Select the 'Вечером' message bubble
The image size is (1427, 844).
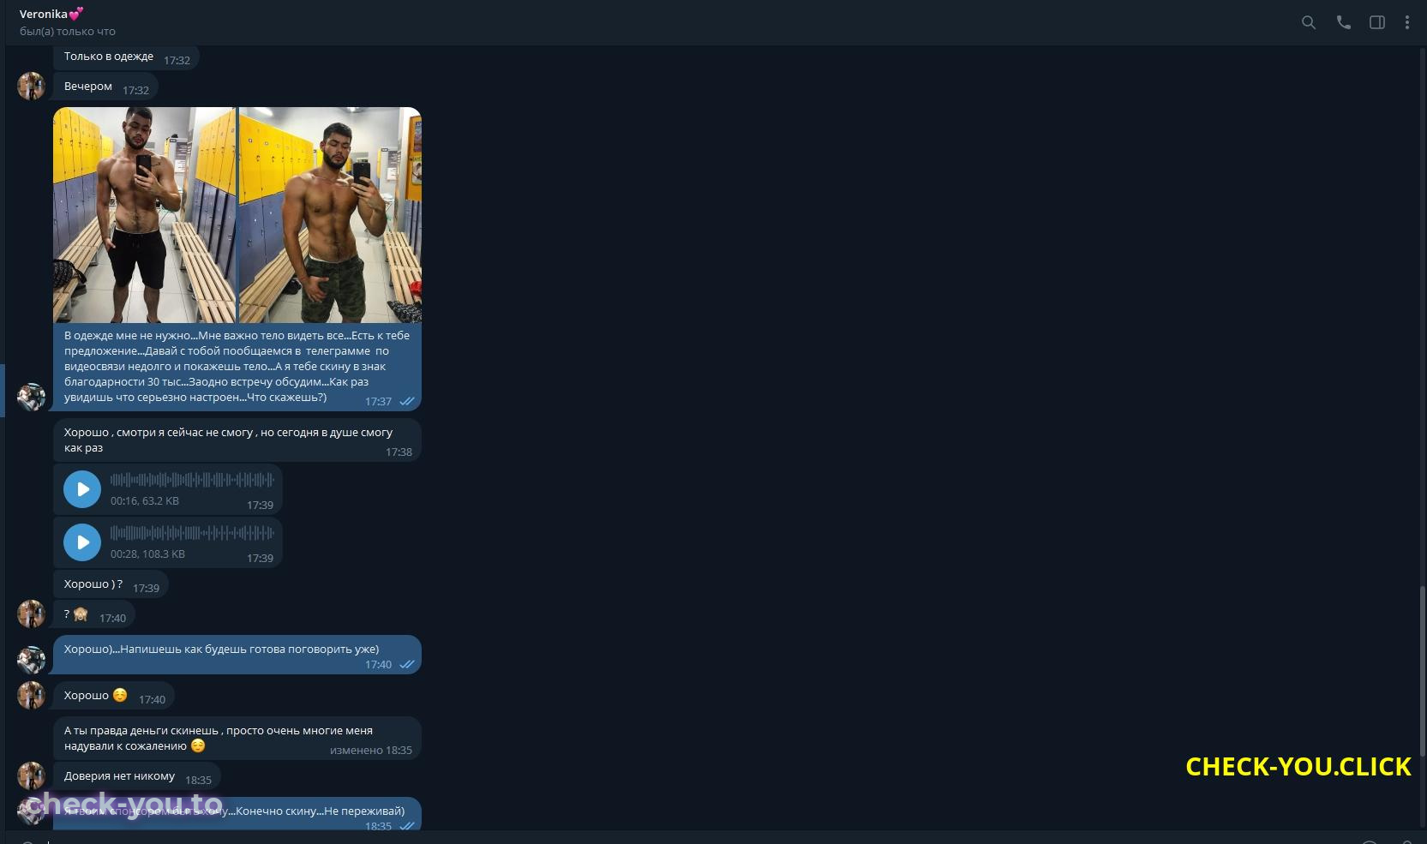coord(105,87)
